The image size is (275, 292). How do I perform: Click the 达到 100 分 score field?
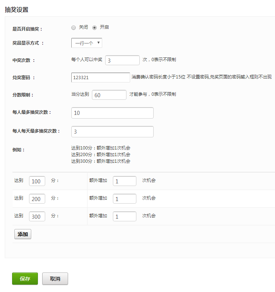click(37, 181)
